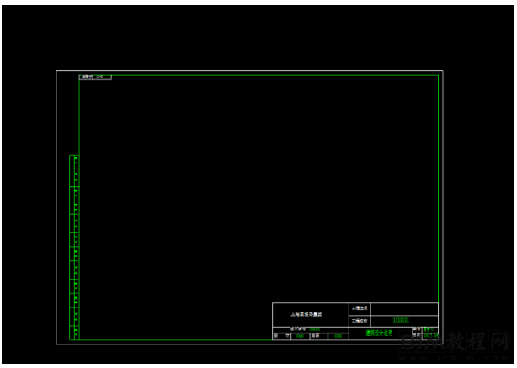The width and height of the screenshot is (517, 368).
Task: Click top cell of green left-side sign-off strip
Action: click(x=76, y=159)
